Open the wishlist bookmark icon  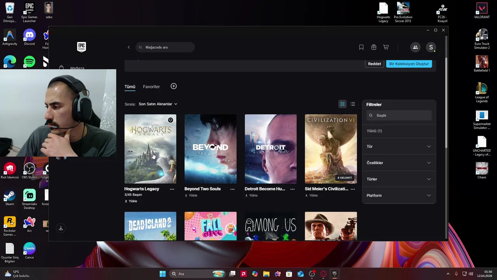(x=361, y=47)
